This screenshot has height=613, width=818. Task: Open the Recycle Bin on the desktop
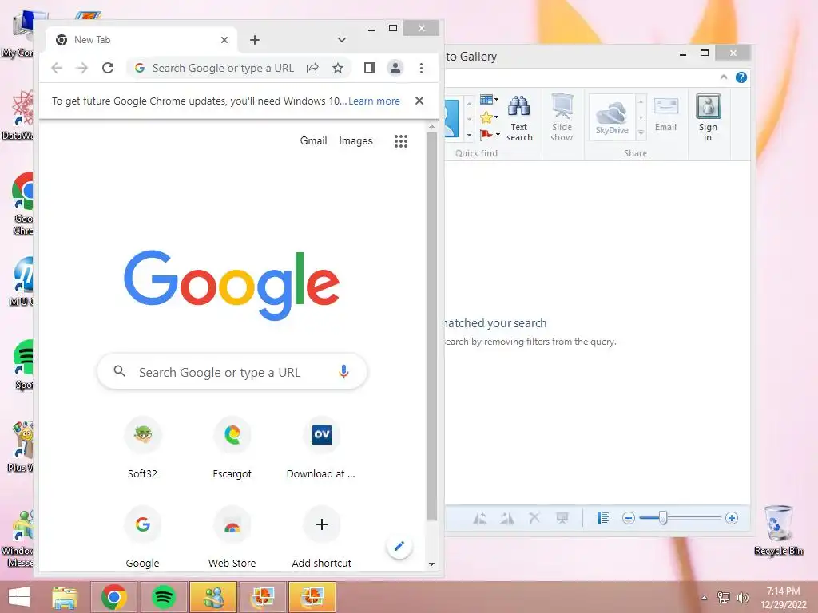(x=778, y=531)
